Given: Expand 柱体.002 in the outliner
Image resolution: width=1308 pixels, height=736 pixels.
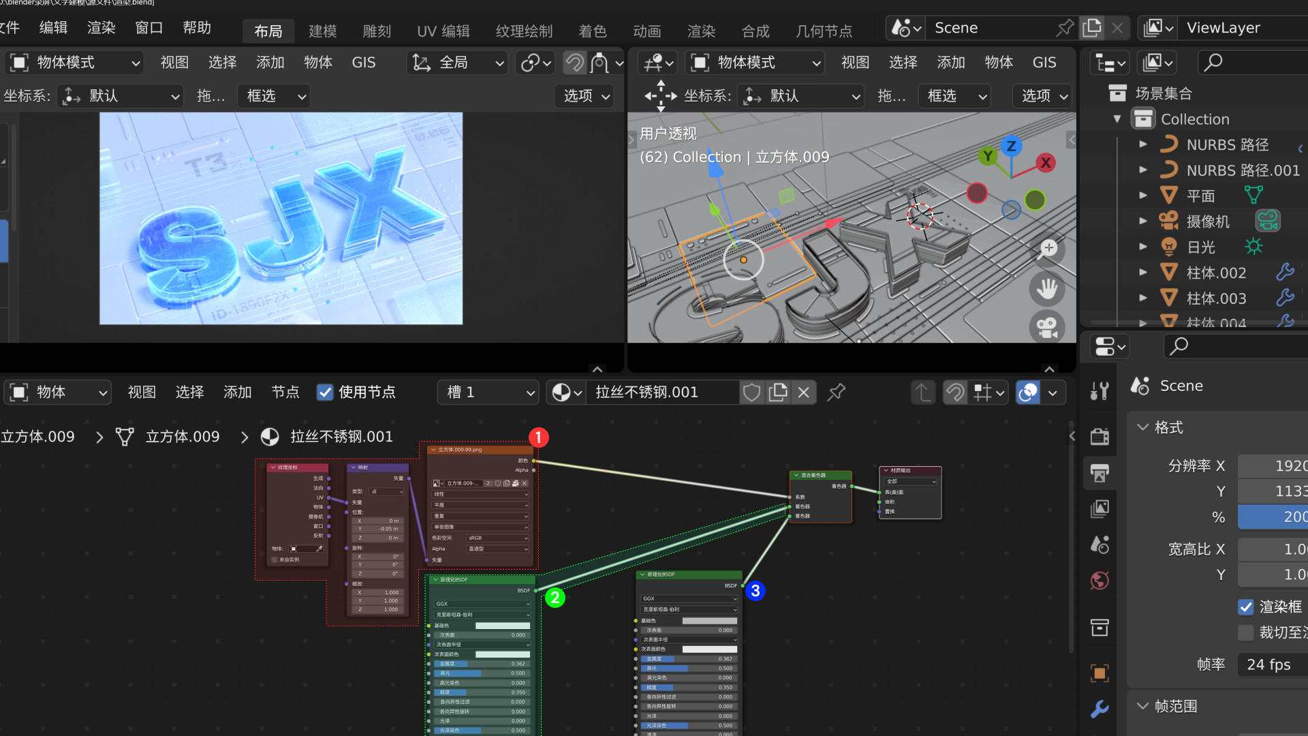Looking at the screenshot, I should tap(1143, 272).
